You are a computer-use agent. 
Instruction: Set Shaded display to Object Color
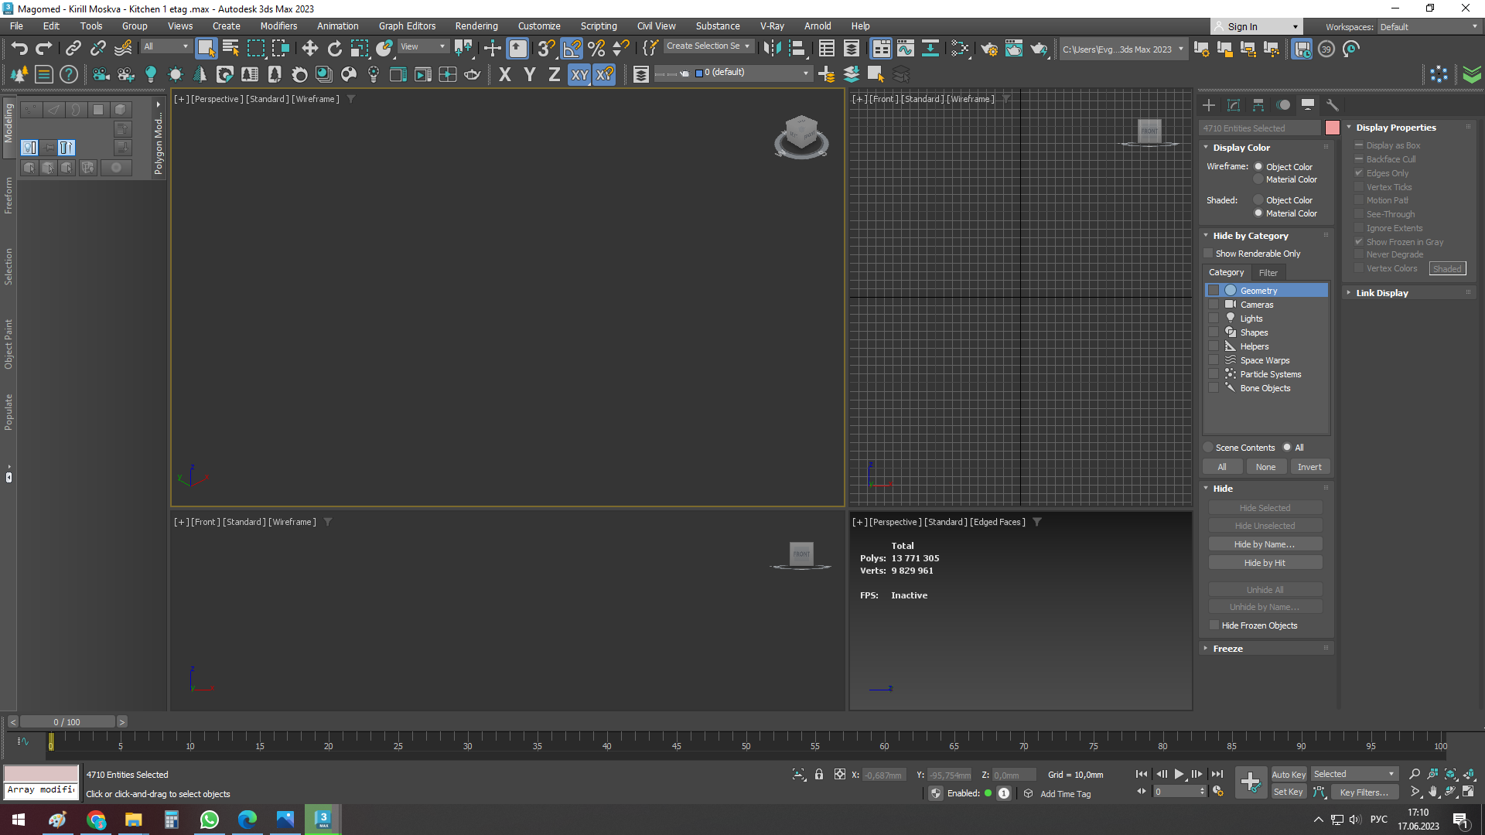click(1258, 199)
